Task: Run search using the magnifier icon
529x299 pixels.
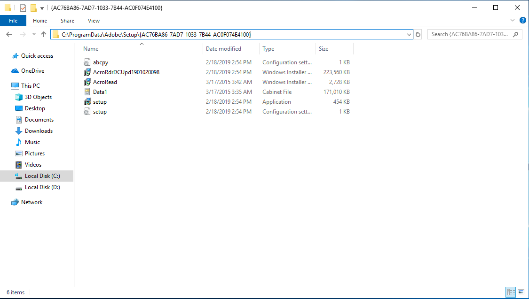Action: click(x=516, y=34)
